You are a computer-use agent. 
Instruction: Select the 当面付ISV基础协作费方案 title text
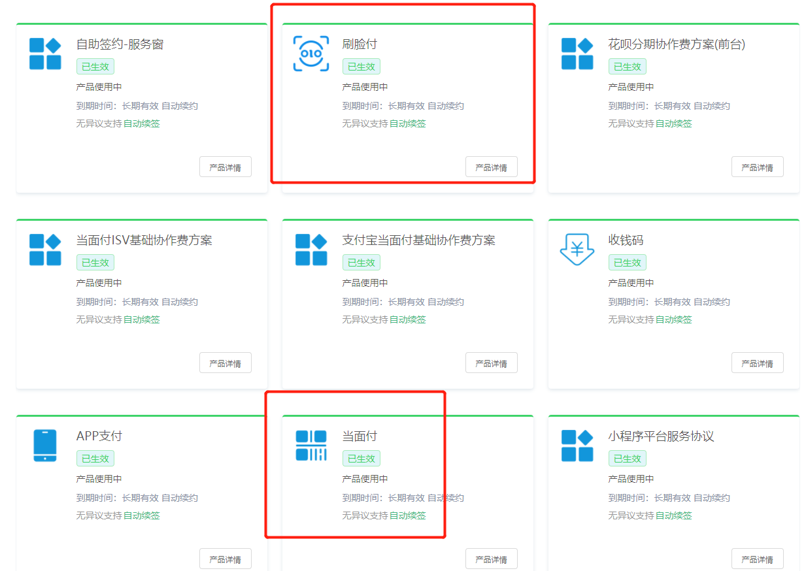click(144, 240)
